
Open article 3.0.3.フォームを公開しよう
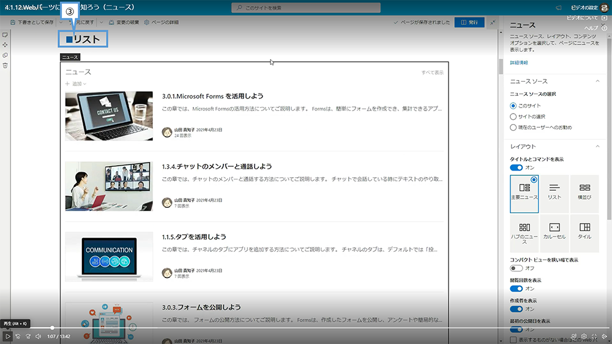[201, 307]
